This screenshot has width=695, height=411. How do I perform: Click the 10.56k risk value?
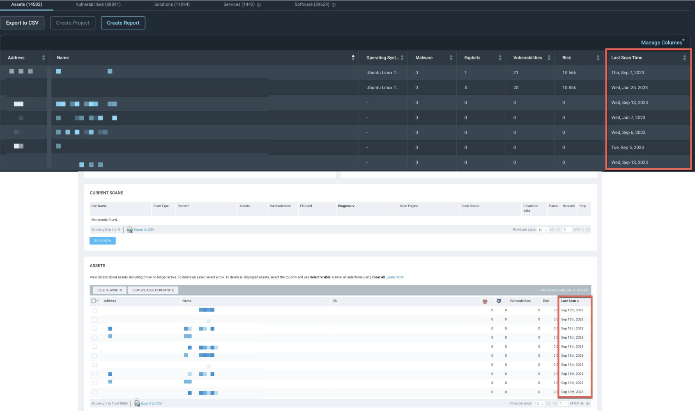pos(569,73)
